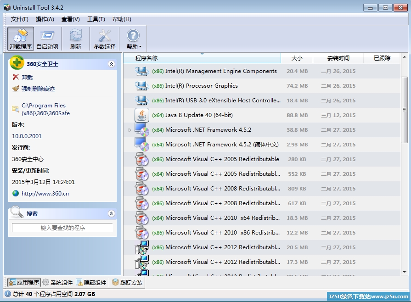The image size is (411, 302).
Task: Collapse the 360安全卫士 details panel
Action: pos(111,64)
